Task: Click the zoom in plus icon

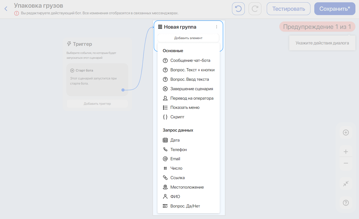Action: [x=346, y=152]
